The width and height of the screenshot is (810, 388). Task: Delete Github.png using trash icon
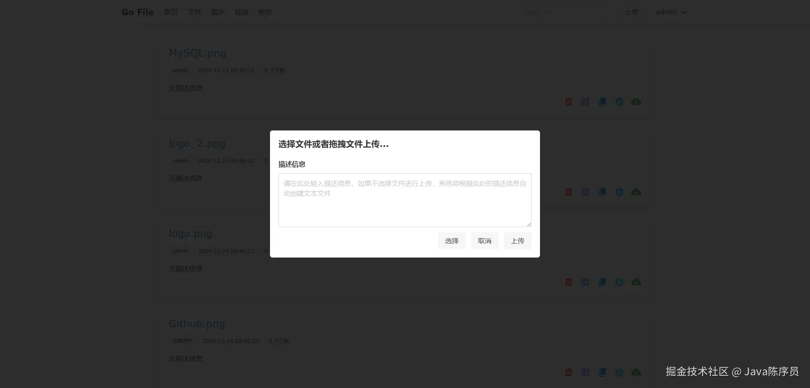pyautogui.click(x=569, y=372)
